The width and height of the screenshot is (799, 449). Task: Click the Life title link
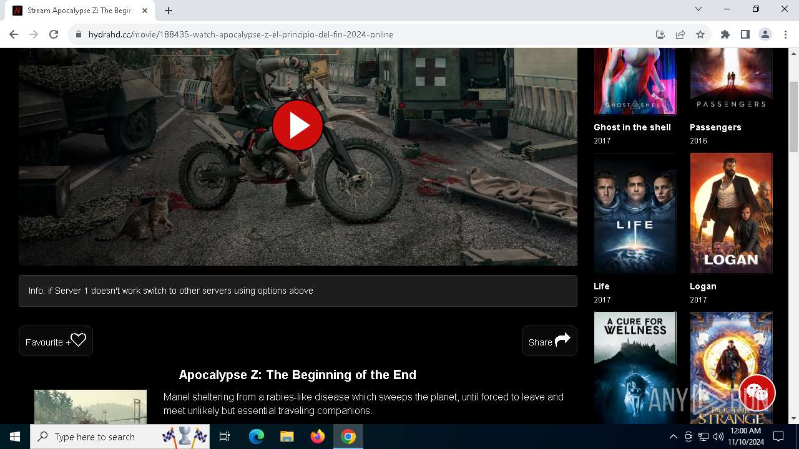(602, 286)
